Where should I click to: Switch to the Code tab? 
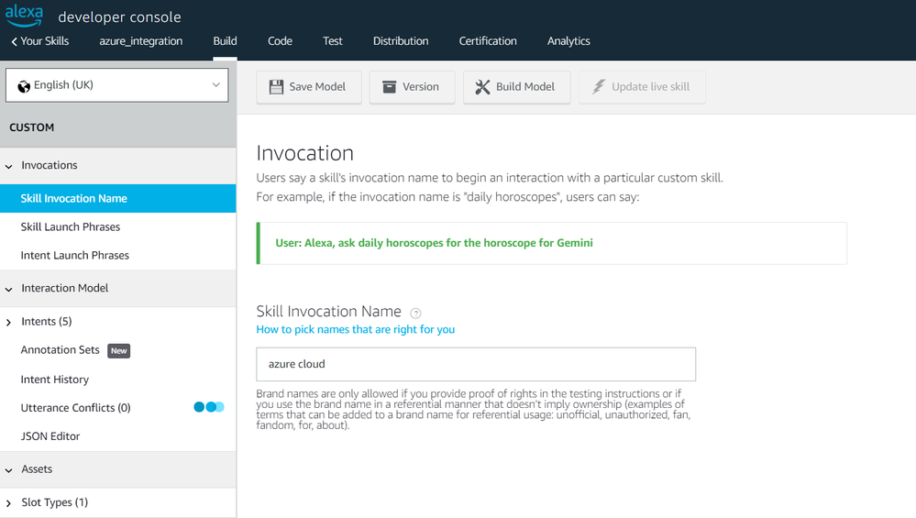coord(280,41)
